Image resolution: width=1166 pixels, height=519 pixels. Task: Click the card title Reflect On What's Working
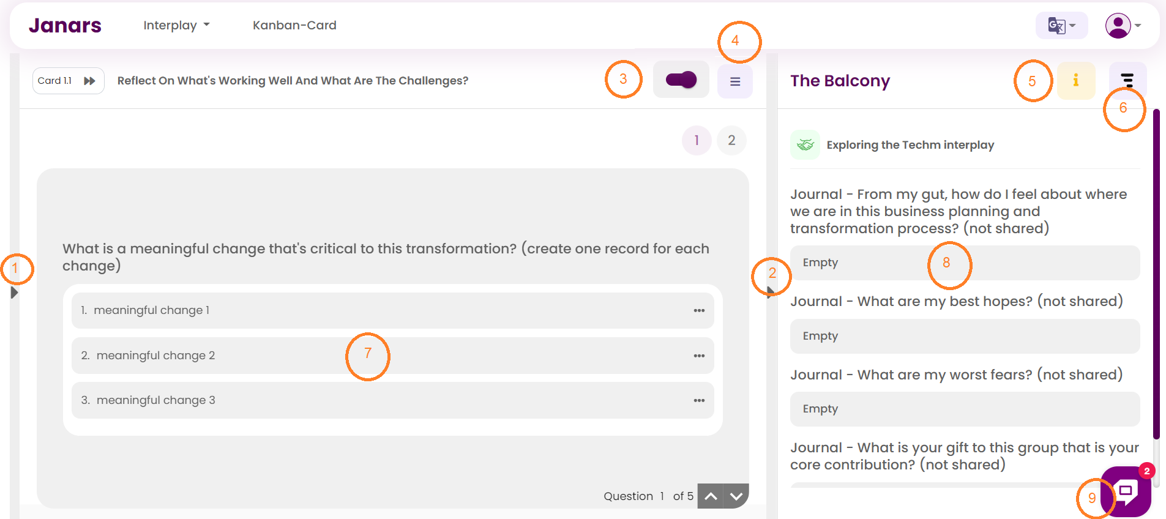click(x=293, y=81)
